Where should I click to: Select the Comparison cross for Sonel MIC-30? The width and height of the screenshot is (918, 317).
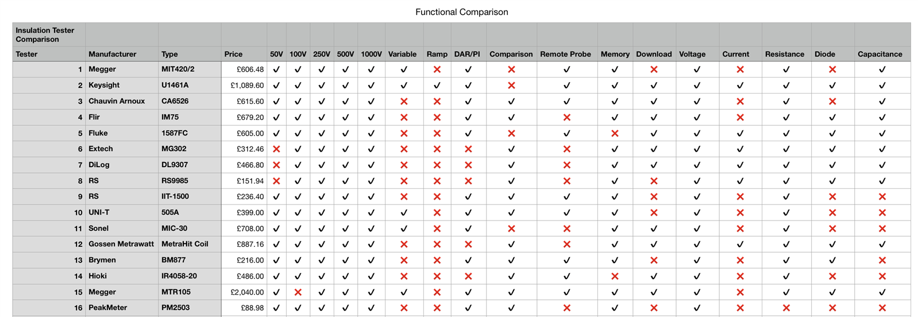click(x=511, y=229)
